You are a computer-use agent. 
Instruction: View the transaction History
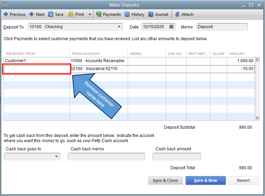point(135,14)
